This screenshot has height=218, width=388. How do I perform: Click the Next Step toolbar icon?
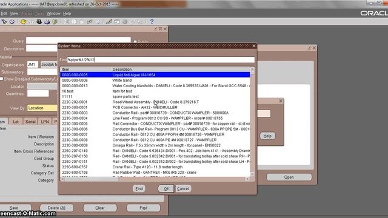point(32,22)
